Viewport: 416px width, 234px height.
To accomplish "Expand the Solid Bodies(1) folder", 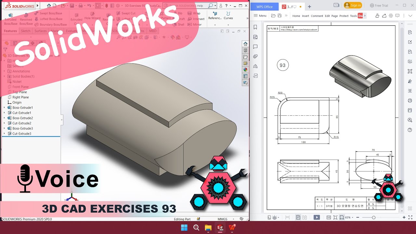I will pos(5,76).
